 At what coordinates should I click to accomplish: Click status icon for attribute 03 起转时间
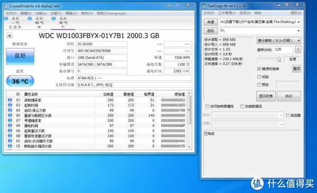10,105
